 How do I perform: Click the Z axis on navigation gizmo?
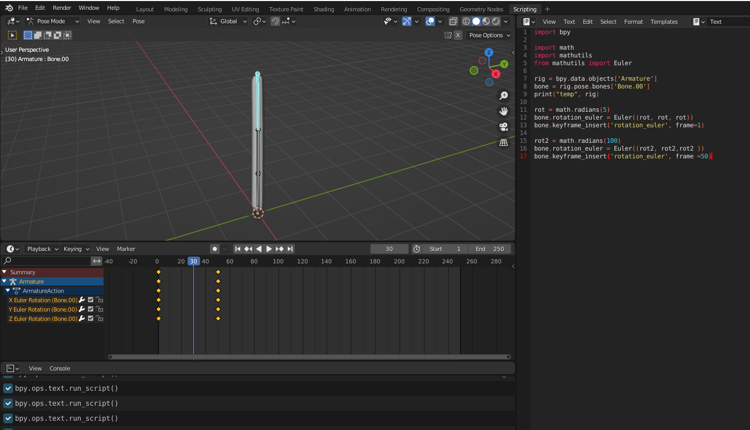click(489, 52)
